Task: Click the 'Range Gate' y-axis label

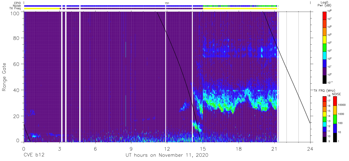Action: pyautogui.click(x=4, y=77)
